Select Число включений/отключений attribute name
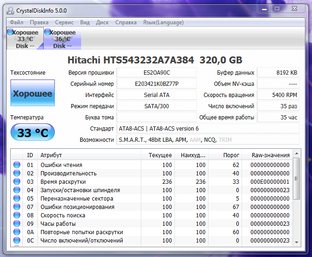The width and height of the screenshot is (312, 257). (82, 240)
